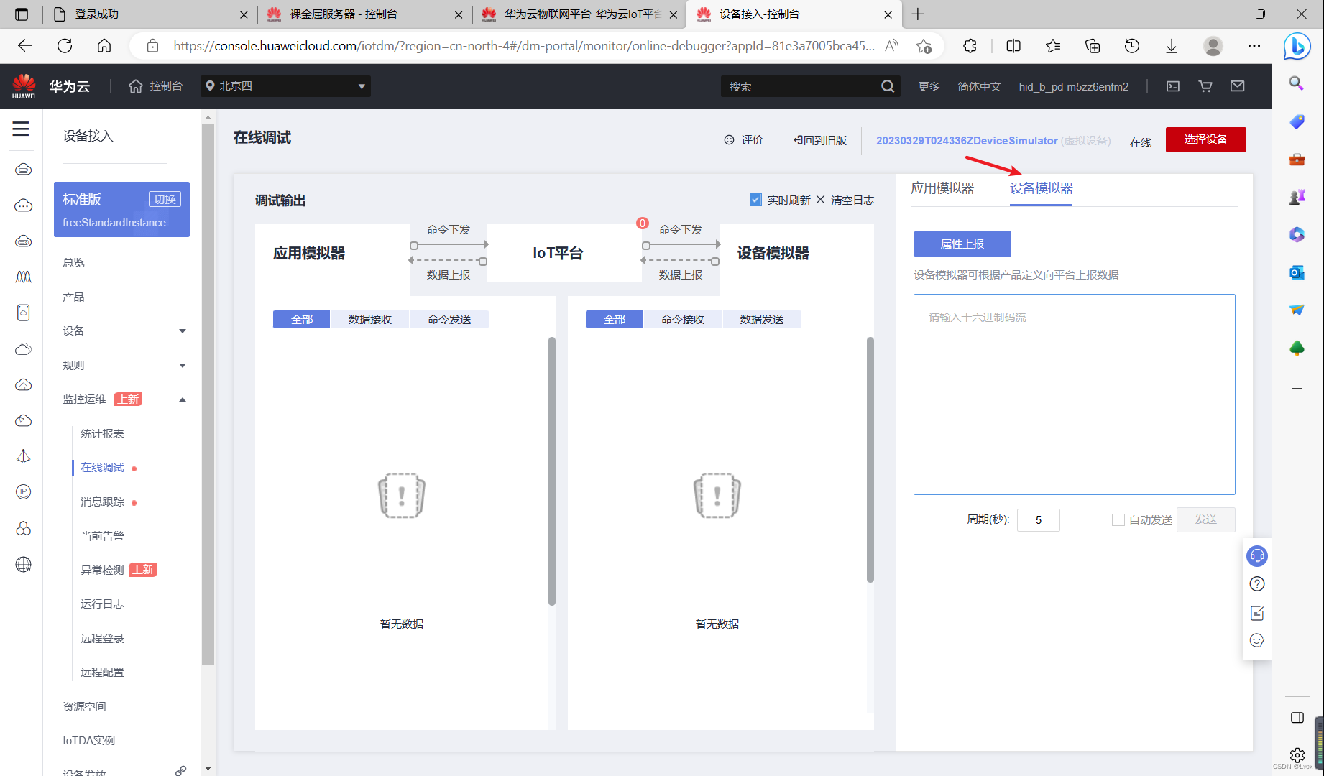The height and width of the screenshot is (776, 1324).
Task: Select 数据发送 filter tab
Action: pos(761,319)
